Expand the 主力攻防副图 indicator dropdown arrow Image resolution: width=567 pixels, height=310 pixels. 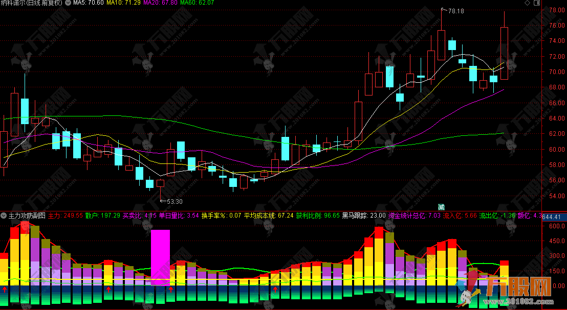pyautogui.click(x=4, y=216)
